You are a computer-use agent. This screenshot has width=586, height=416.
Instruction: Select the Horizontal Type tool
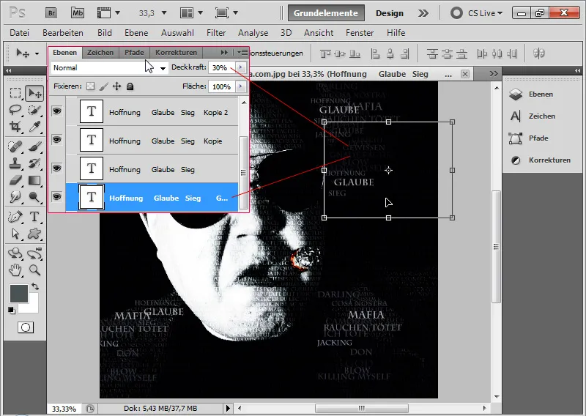34,216
